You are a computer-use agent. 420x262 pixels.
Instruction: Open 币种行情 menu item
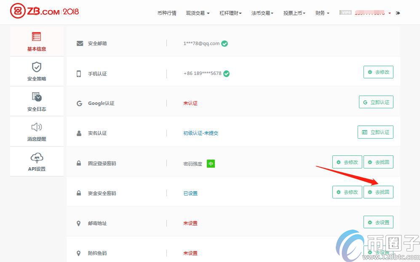pos(167,13)
